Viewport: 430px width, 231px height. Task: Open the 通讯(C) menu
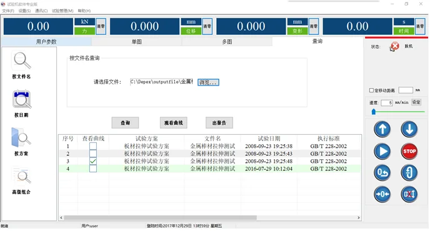pos(41,11)
